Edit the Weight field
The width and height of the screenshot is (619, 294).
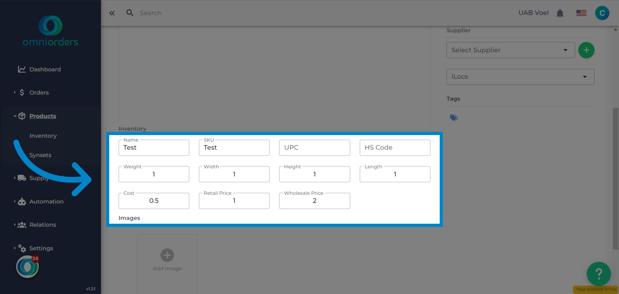(154, 174)
